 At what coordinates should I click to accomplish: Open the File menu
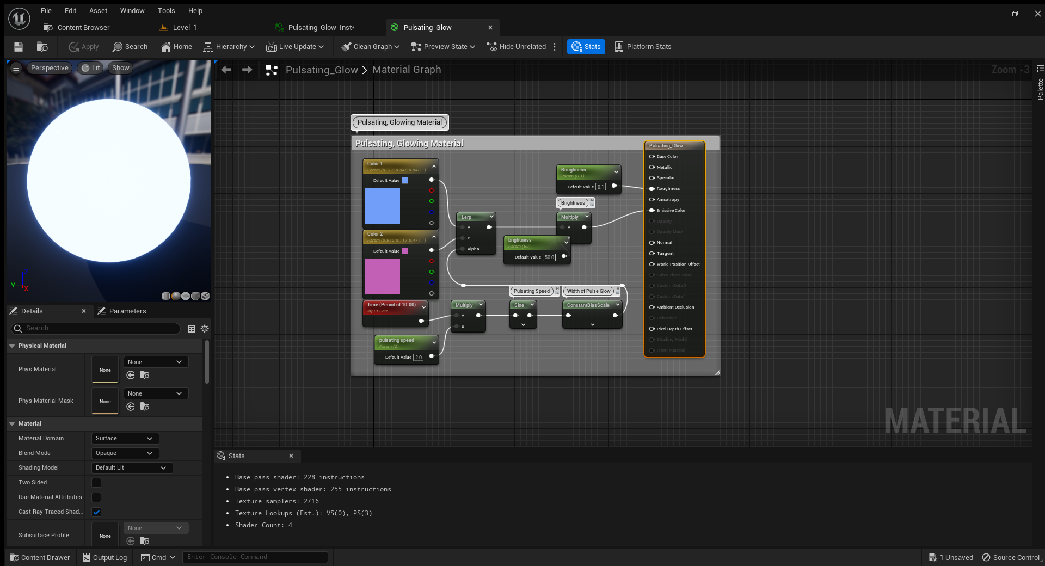click(x=46, y=10)
